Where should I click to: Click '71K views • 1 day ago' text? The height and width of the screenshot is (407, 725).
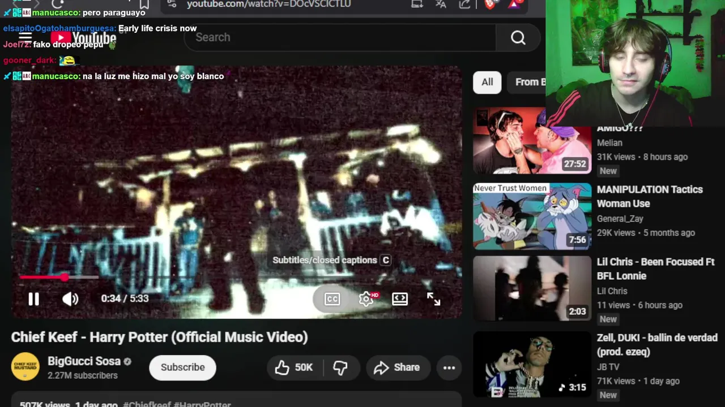pos(638,380)
